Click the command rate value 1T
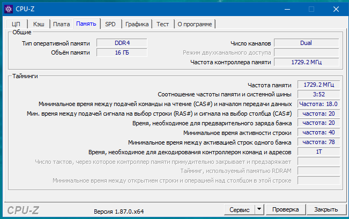The height and width of the screenshot is (219, 349). (319, 152)
